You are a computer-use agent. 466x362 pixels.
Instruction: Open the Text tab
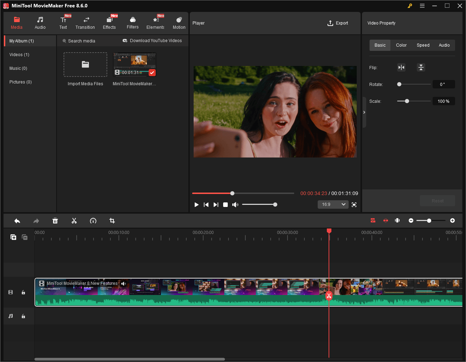click(x=63, y=23)
